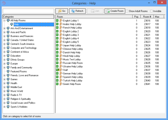Click the monitor icon beside Europe category
Screen dimensions: 168x120
(8, 63)
